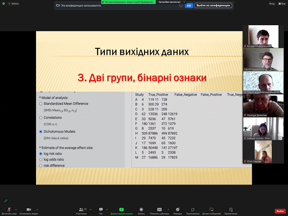Image resolution: width=288 pixels, height=216 pixels.
Task: Click OK on recording notification
Action: pos(189,5)
